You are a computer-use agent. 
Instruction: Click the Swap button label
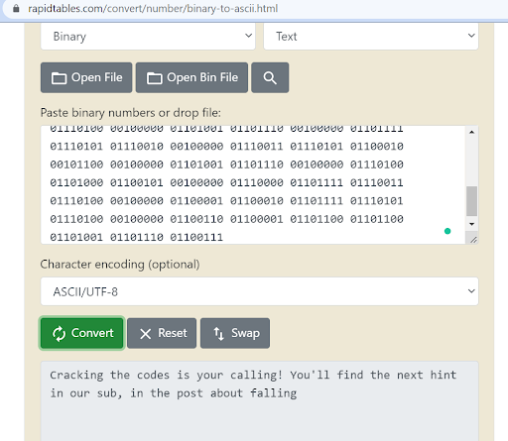[245, 333]
